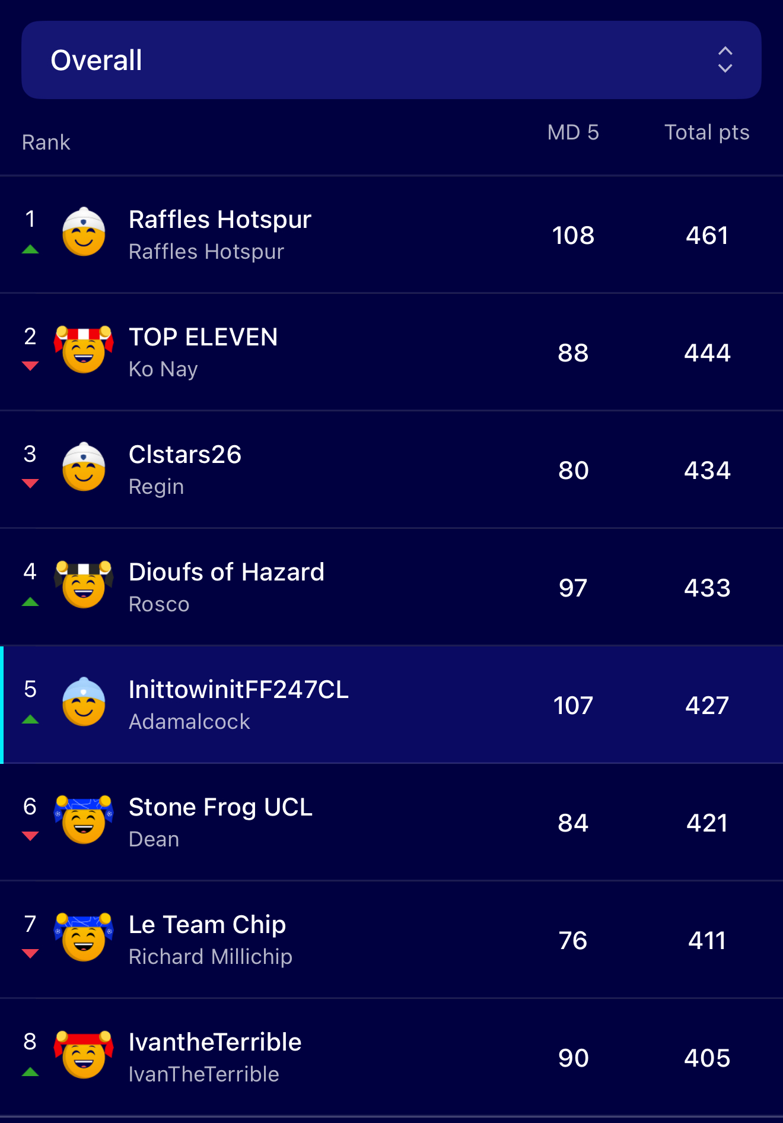Screen dimensions: 783x1123
Task: Click the up-down chevron on Overall selector
Action: point(725,60)
